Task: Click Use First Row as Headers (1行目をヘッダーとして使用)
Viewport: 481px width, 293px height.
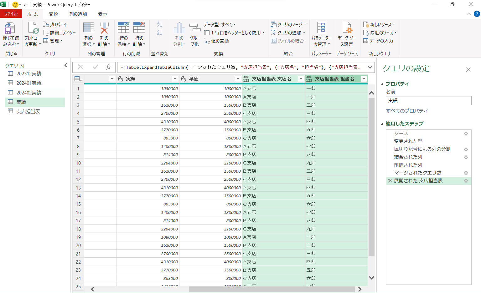Action: pyautogui.click(x=234, y=33)
